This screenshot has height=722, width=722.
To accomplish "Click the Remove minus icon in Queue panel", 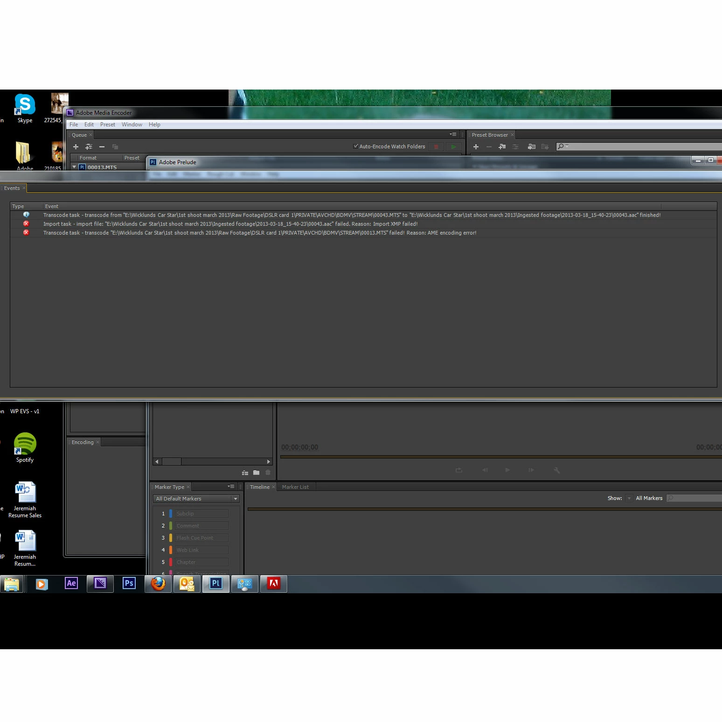I will (x=102, y=146).
